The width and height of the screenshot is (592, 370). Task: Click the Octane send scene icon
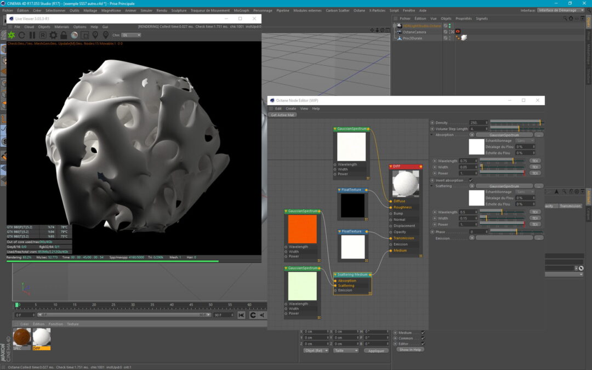(12, 35)
